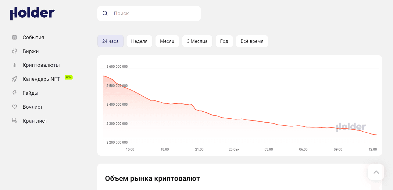This screenshot has width=393, height=190.
Task: Select the Месяц chart period
Action: (x=167, y=41)
